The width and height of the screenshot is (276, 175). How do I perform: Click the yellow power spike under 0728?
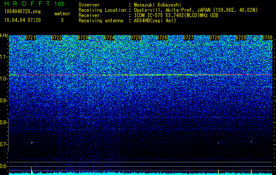[218, 171]
